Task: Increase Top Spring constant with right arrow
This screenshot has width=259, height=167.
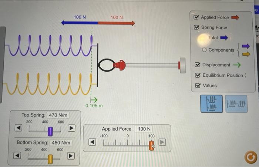Action: [71, 128]
